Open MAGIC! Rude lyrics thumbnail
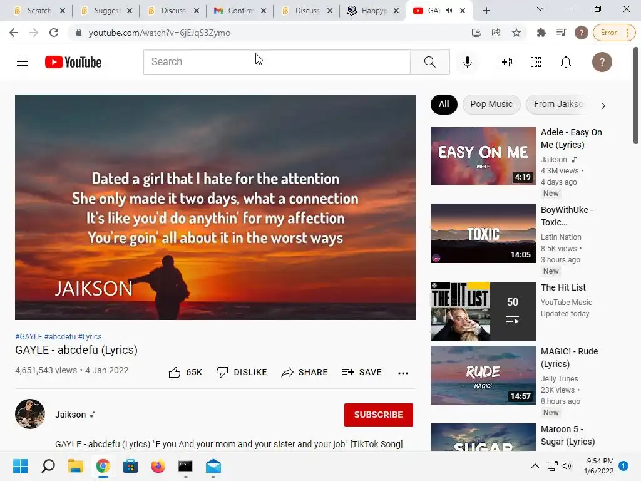Viewport: 641px width, 481px height. click(483, 375)
